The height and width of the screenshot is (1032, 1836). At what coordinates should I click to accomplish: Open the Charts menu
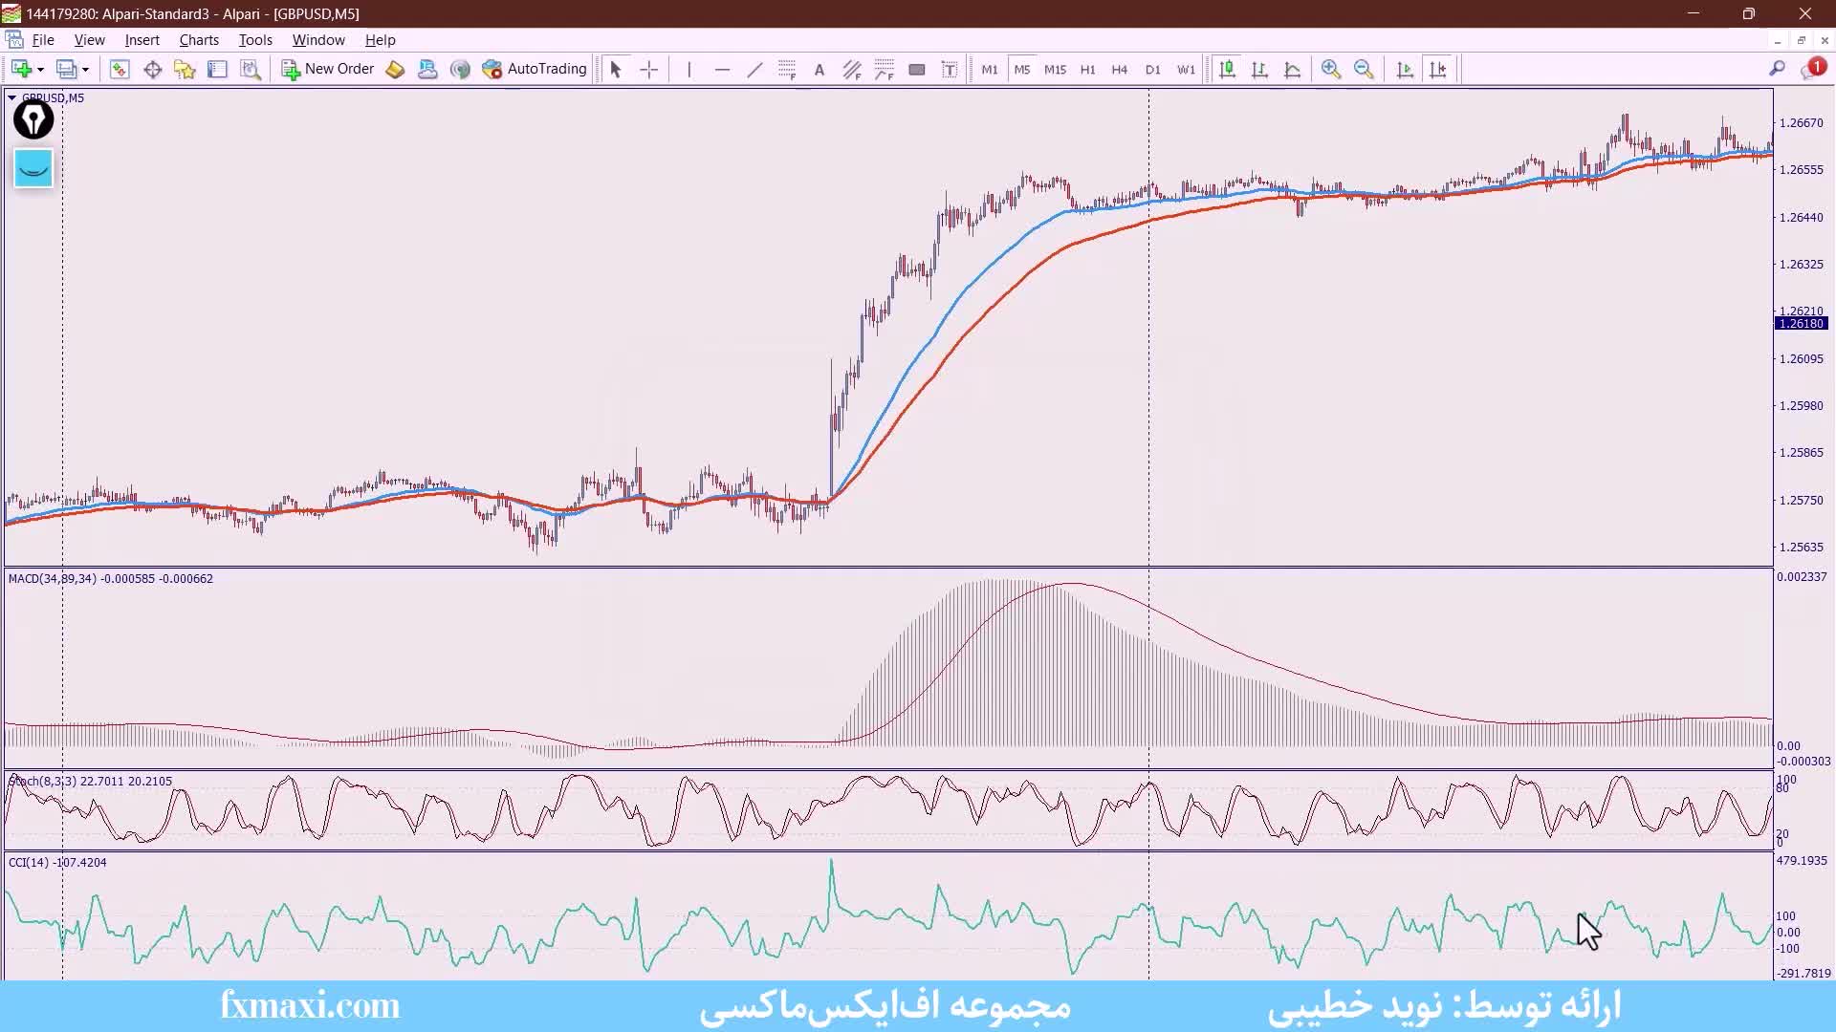(x=199, y=40)
